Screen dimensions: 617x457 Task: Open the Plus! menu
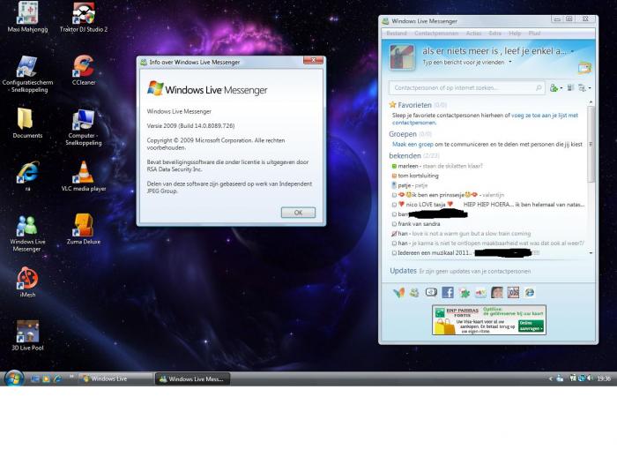(534, 34)
